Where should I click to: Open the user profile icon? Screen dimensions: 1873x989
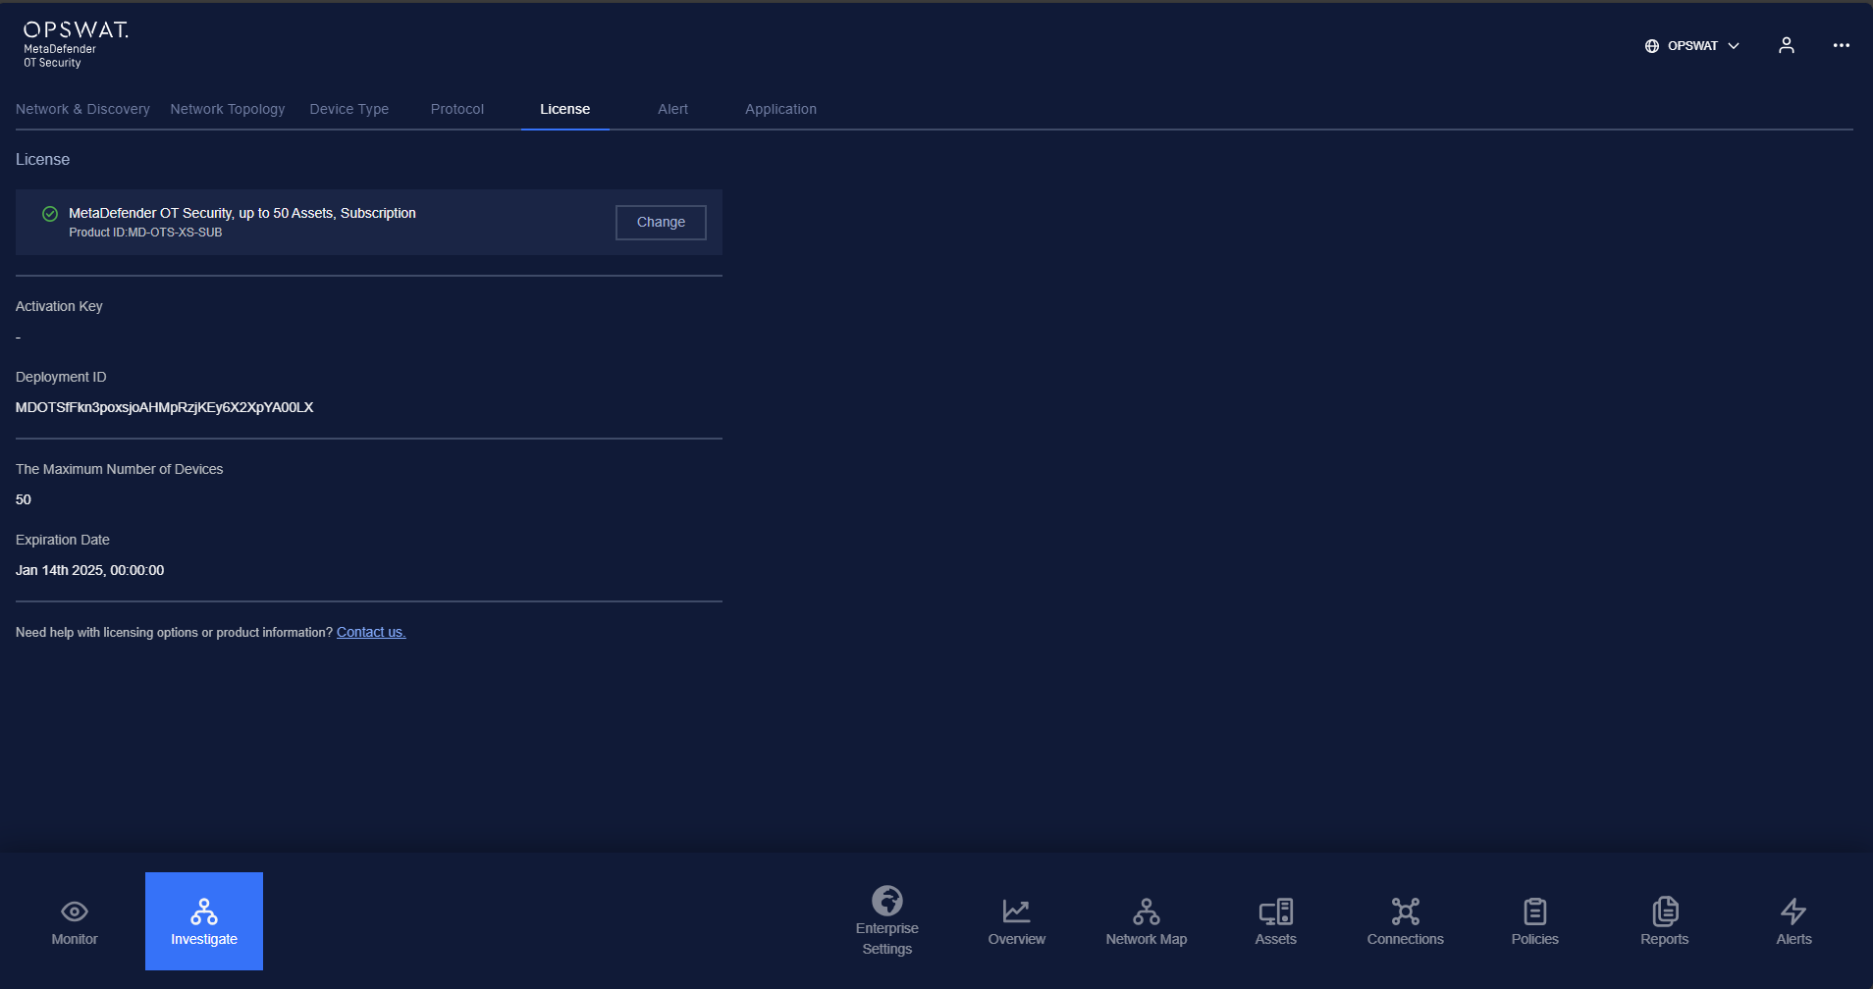(x=1787, y=45)
